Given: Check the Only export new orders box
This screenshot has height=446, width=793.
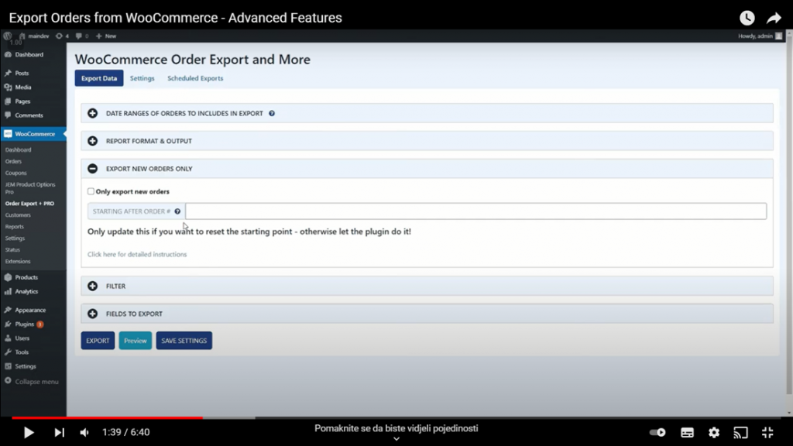Looking at the screenshot, I should pyautogui.click(x=91, y=191).
